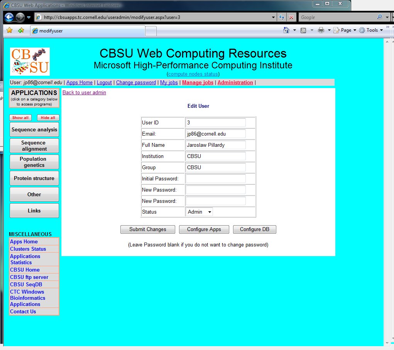
Task: Expand the Sequence analysis category
Action: pyautogui.click(x=34, y=130)
